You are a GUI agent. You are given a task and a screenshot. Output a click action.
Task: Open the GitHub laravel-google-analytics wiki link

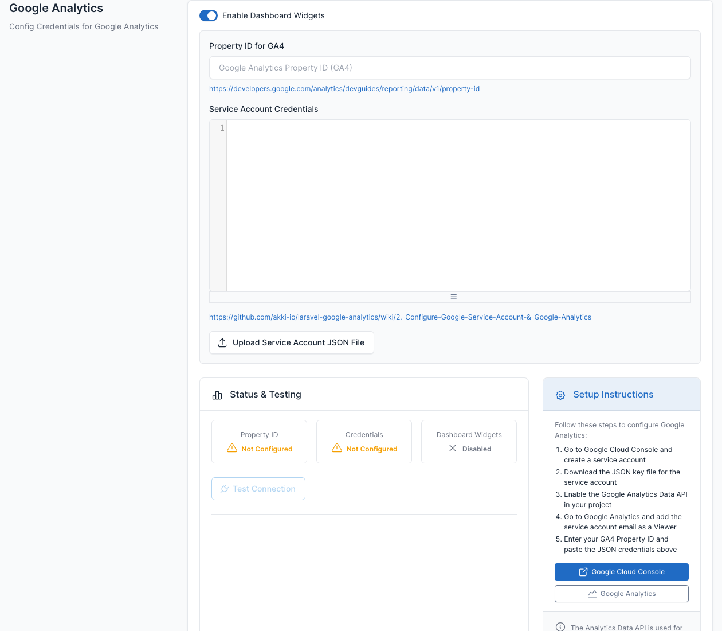[400, 317]
